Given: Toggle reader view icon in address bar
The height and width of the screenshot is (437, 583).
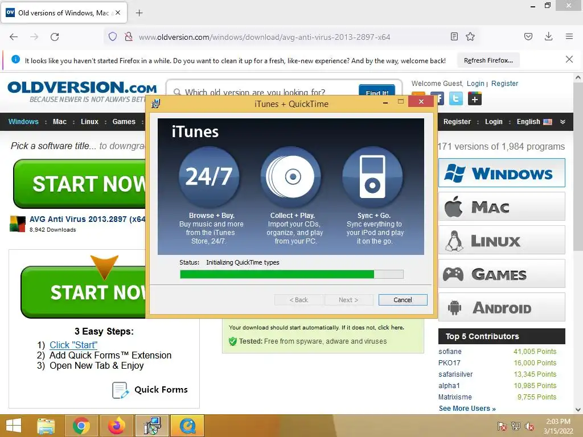Looking at the screenshot, I should pos(454,36).
